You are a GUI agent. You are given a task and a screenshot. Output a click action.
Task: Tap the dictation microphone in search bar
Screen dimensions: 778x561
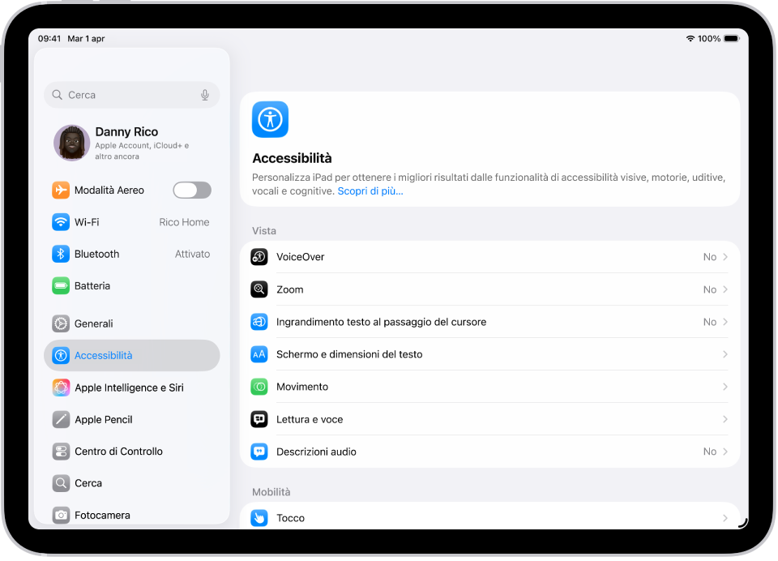(205, 95)
